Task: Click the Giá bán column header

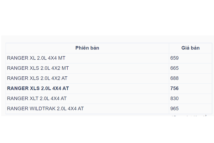Action: (190, 48)
